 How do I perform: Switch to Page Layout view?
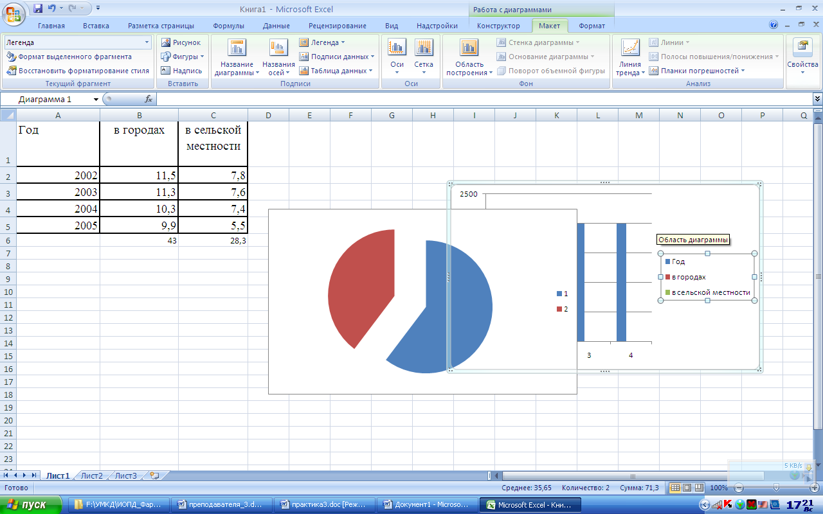pyautogui.click(x=687, y=488)
